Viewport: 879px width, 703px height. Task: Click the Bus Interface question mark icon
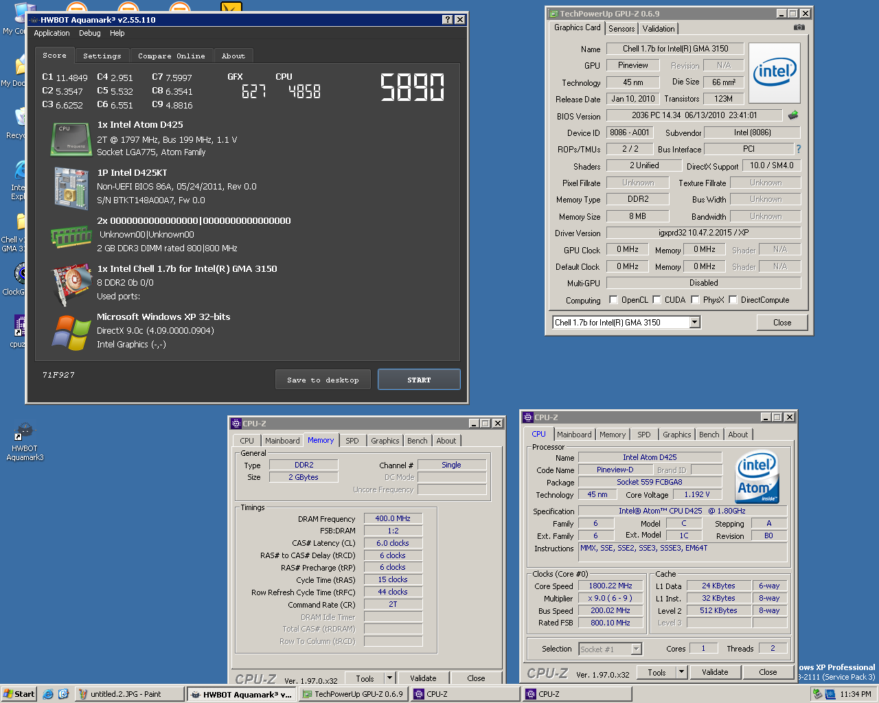[x=798, y=149]
